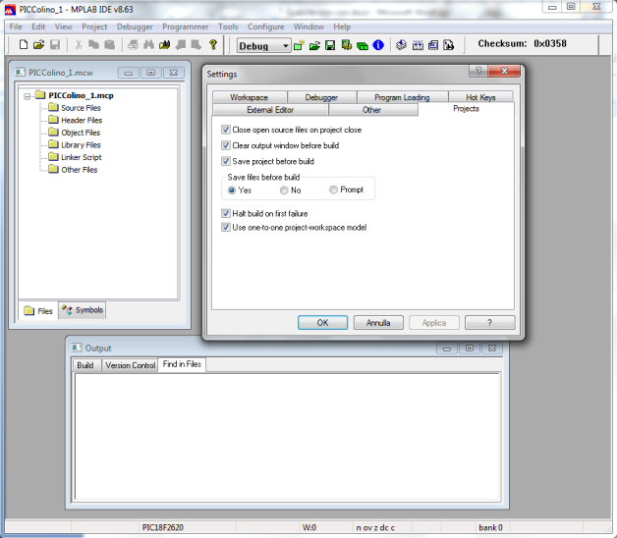Select No for Save files before build
Image resolution: width=617 pixels, height=538 pixels.
[284, 190]
